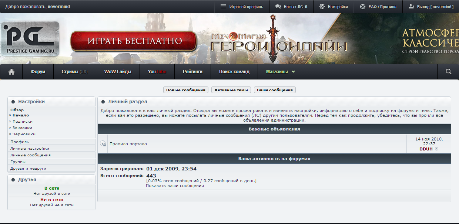Click Показать ваши сообщения link
459x224 pixels.
(175, 186)
